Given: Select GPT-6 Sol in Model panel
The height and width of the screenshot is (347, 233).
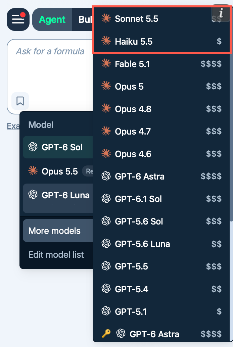Looking at the screenshot, I should (x=58, y=147).
